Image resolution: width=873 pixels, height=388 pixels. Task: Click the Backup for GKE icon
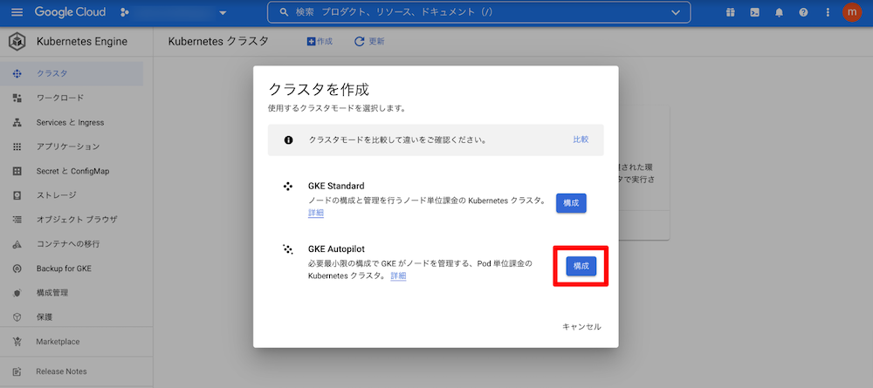17,269
